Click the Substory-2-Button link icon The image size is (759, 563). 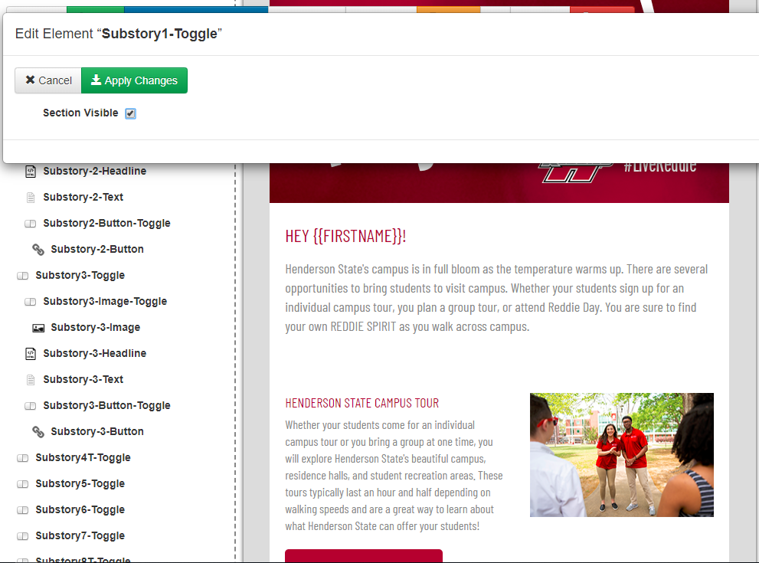[38, 249]
